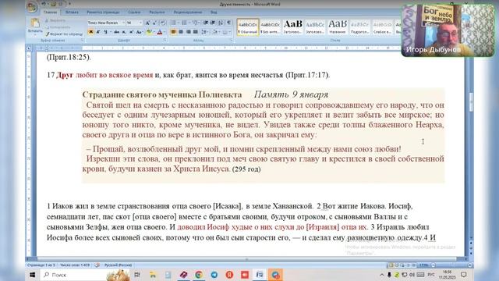This screenshot has height=281, width=499.
Task: Activate the Format Painter (Формат по образцу)
Action: [x=64, y=34]
